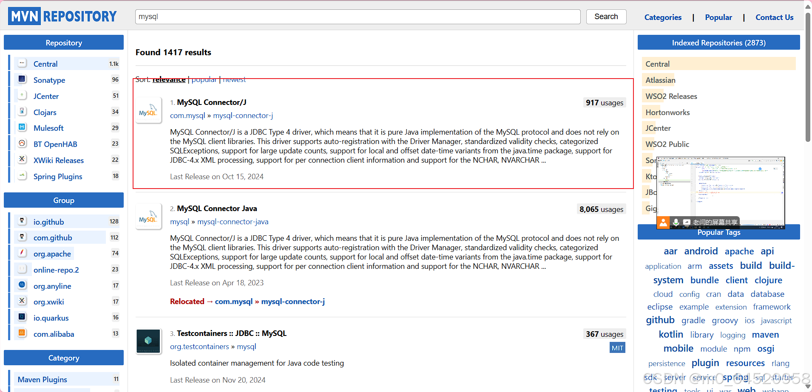812x392 pixels.
Task: Open the Testcontainers :: JDBC :: MySQL result
Action: [232, 333]
